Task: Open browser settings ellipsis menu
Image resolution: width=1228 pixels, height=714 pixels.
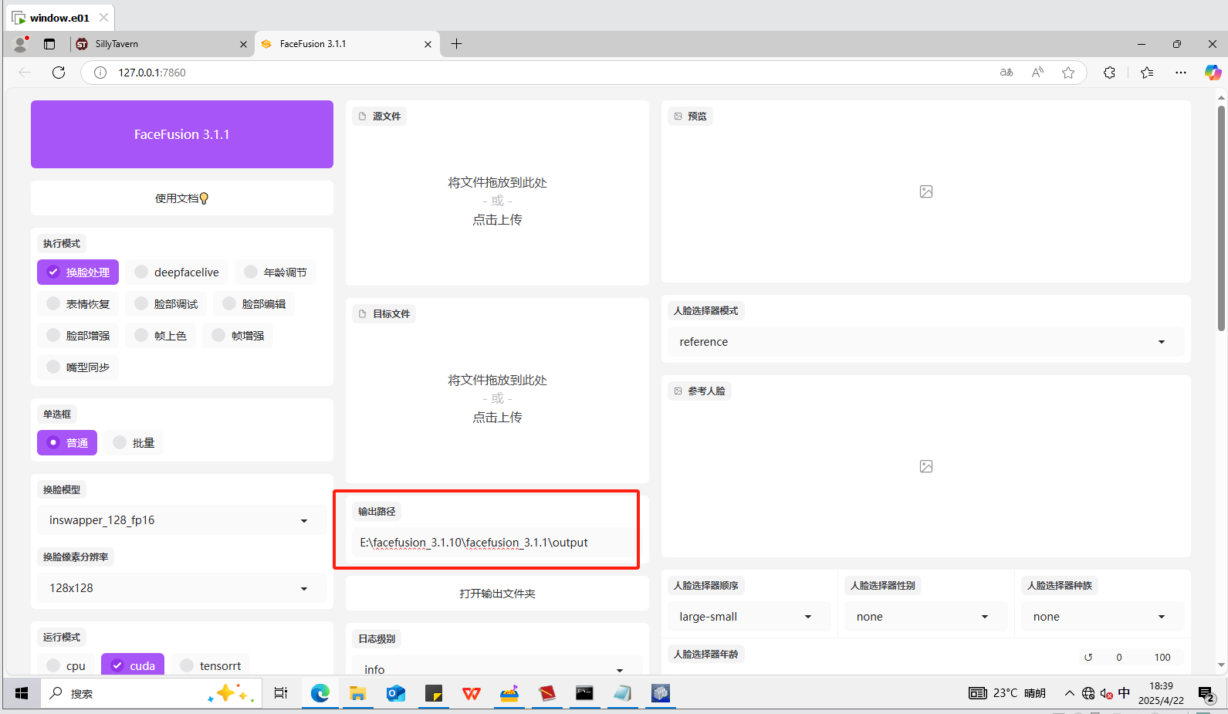Action: click(1181, 73)
